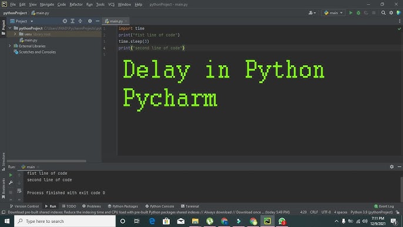Start debugging with the bug icon
The height and width of the screenshot is (227, 403).
(358, 13)
